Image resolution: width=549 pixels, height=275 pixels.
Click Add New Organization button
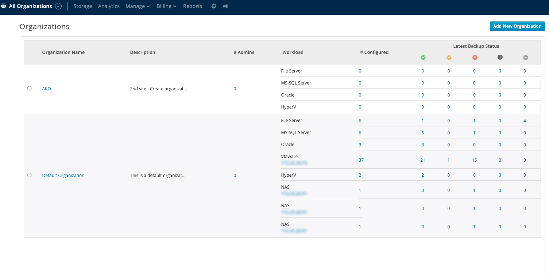coord(517,26)
